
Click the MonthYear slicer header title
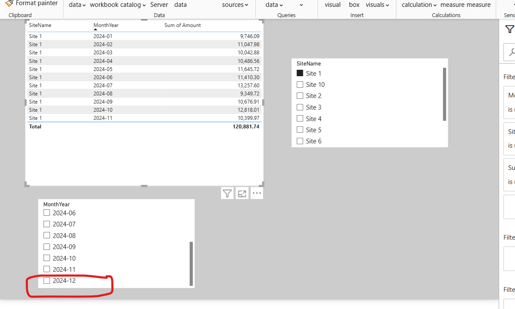click(57, 205)
